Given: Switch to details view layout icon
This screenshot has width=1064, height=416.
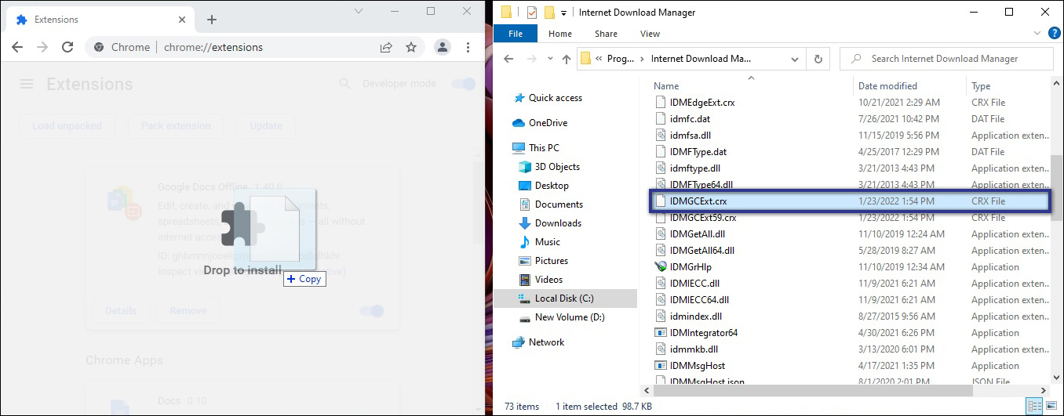Looking at the screenshot, I should (x=1036, y=407).
